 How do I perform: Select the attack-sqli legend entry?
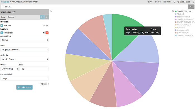[x=180, y=27]
